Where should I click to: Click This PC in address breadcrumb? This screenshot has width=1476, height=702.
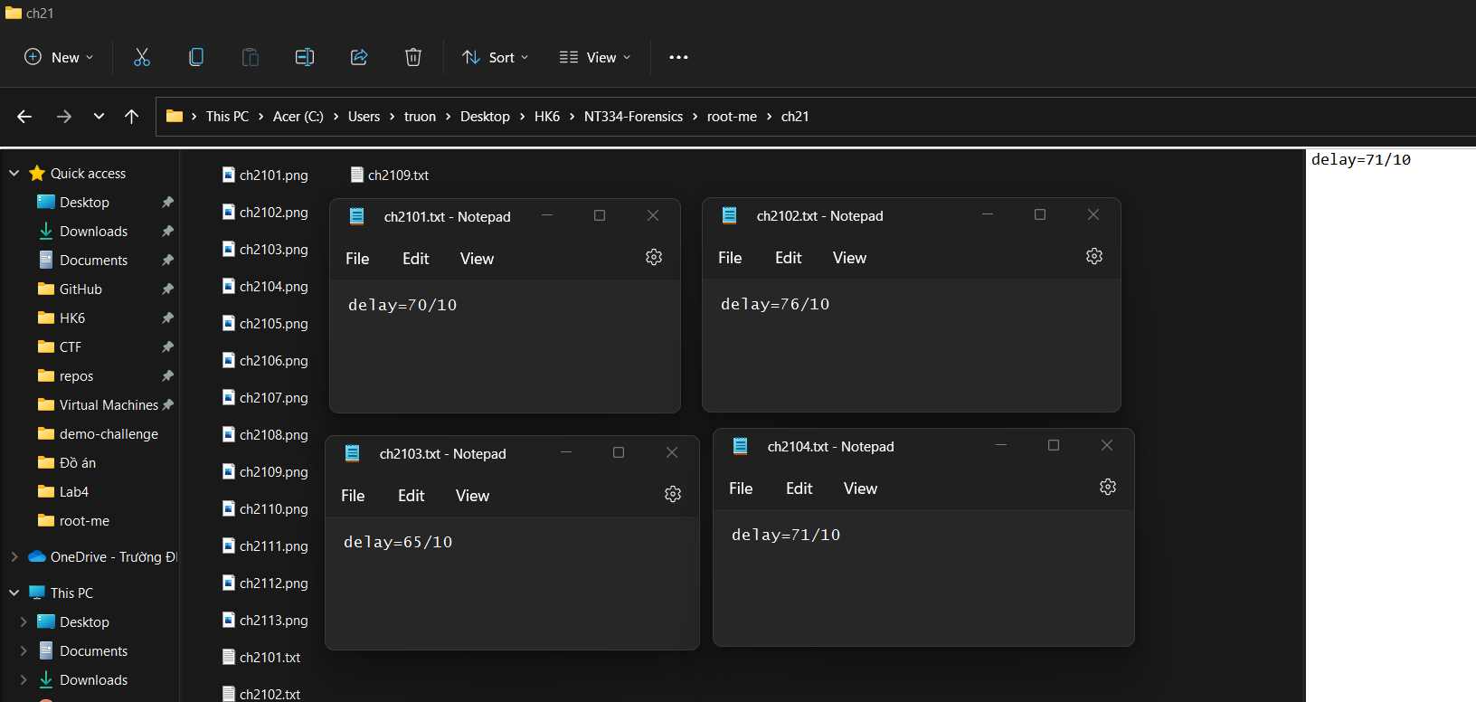point(227,116)
